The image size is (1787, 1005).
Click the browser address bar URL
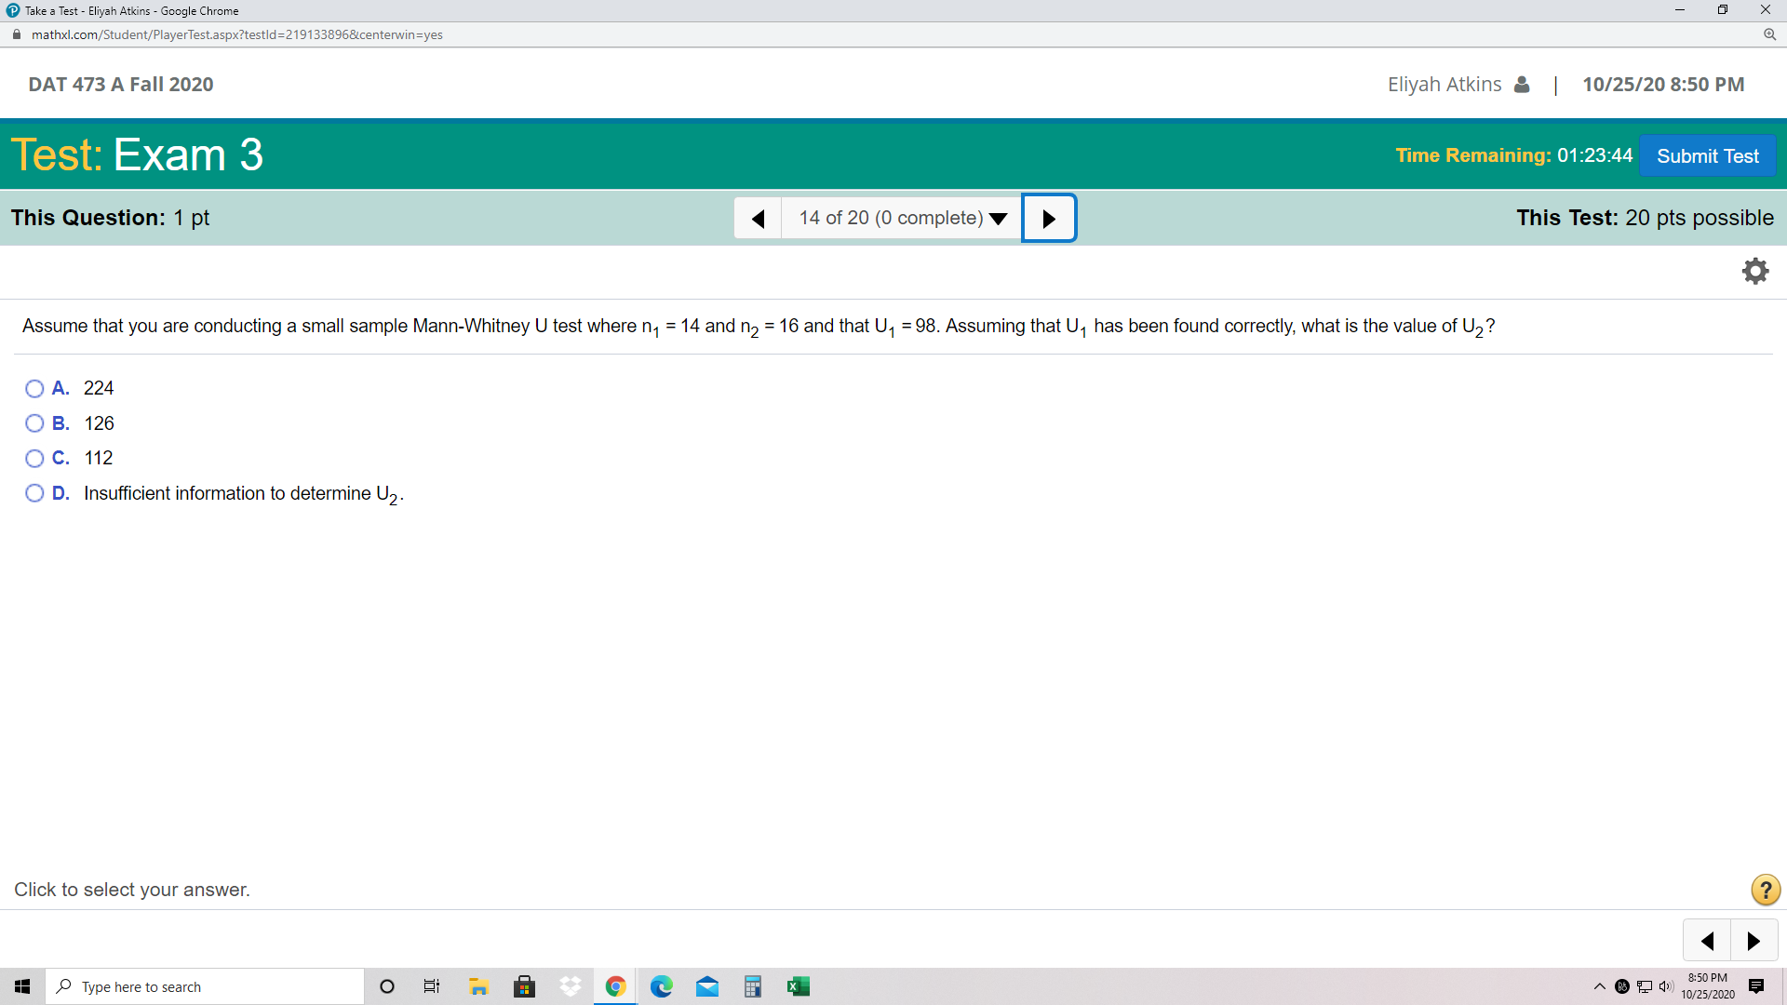pyautogui.click(x=237, y=34)
